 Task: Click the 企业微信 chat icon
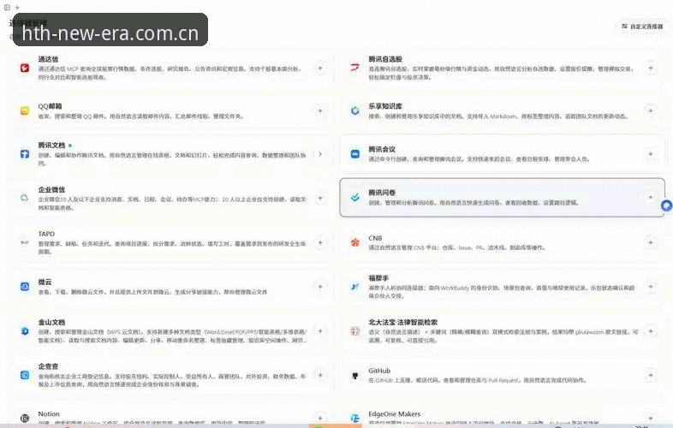coord(25,198)
